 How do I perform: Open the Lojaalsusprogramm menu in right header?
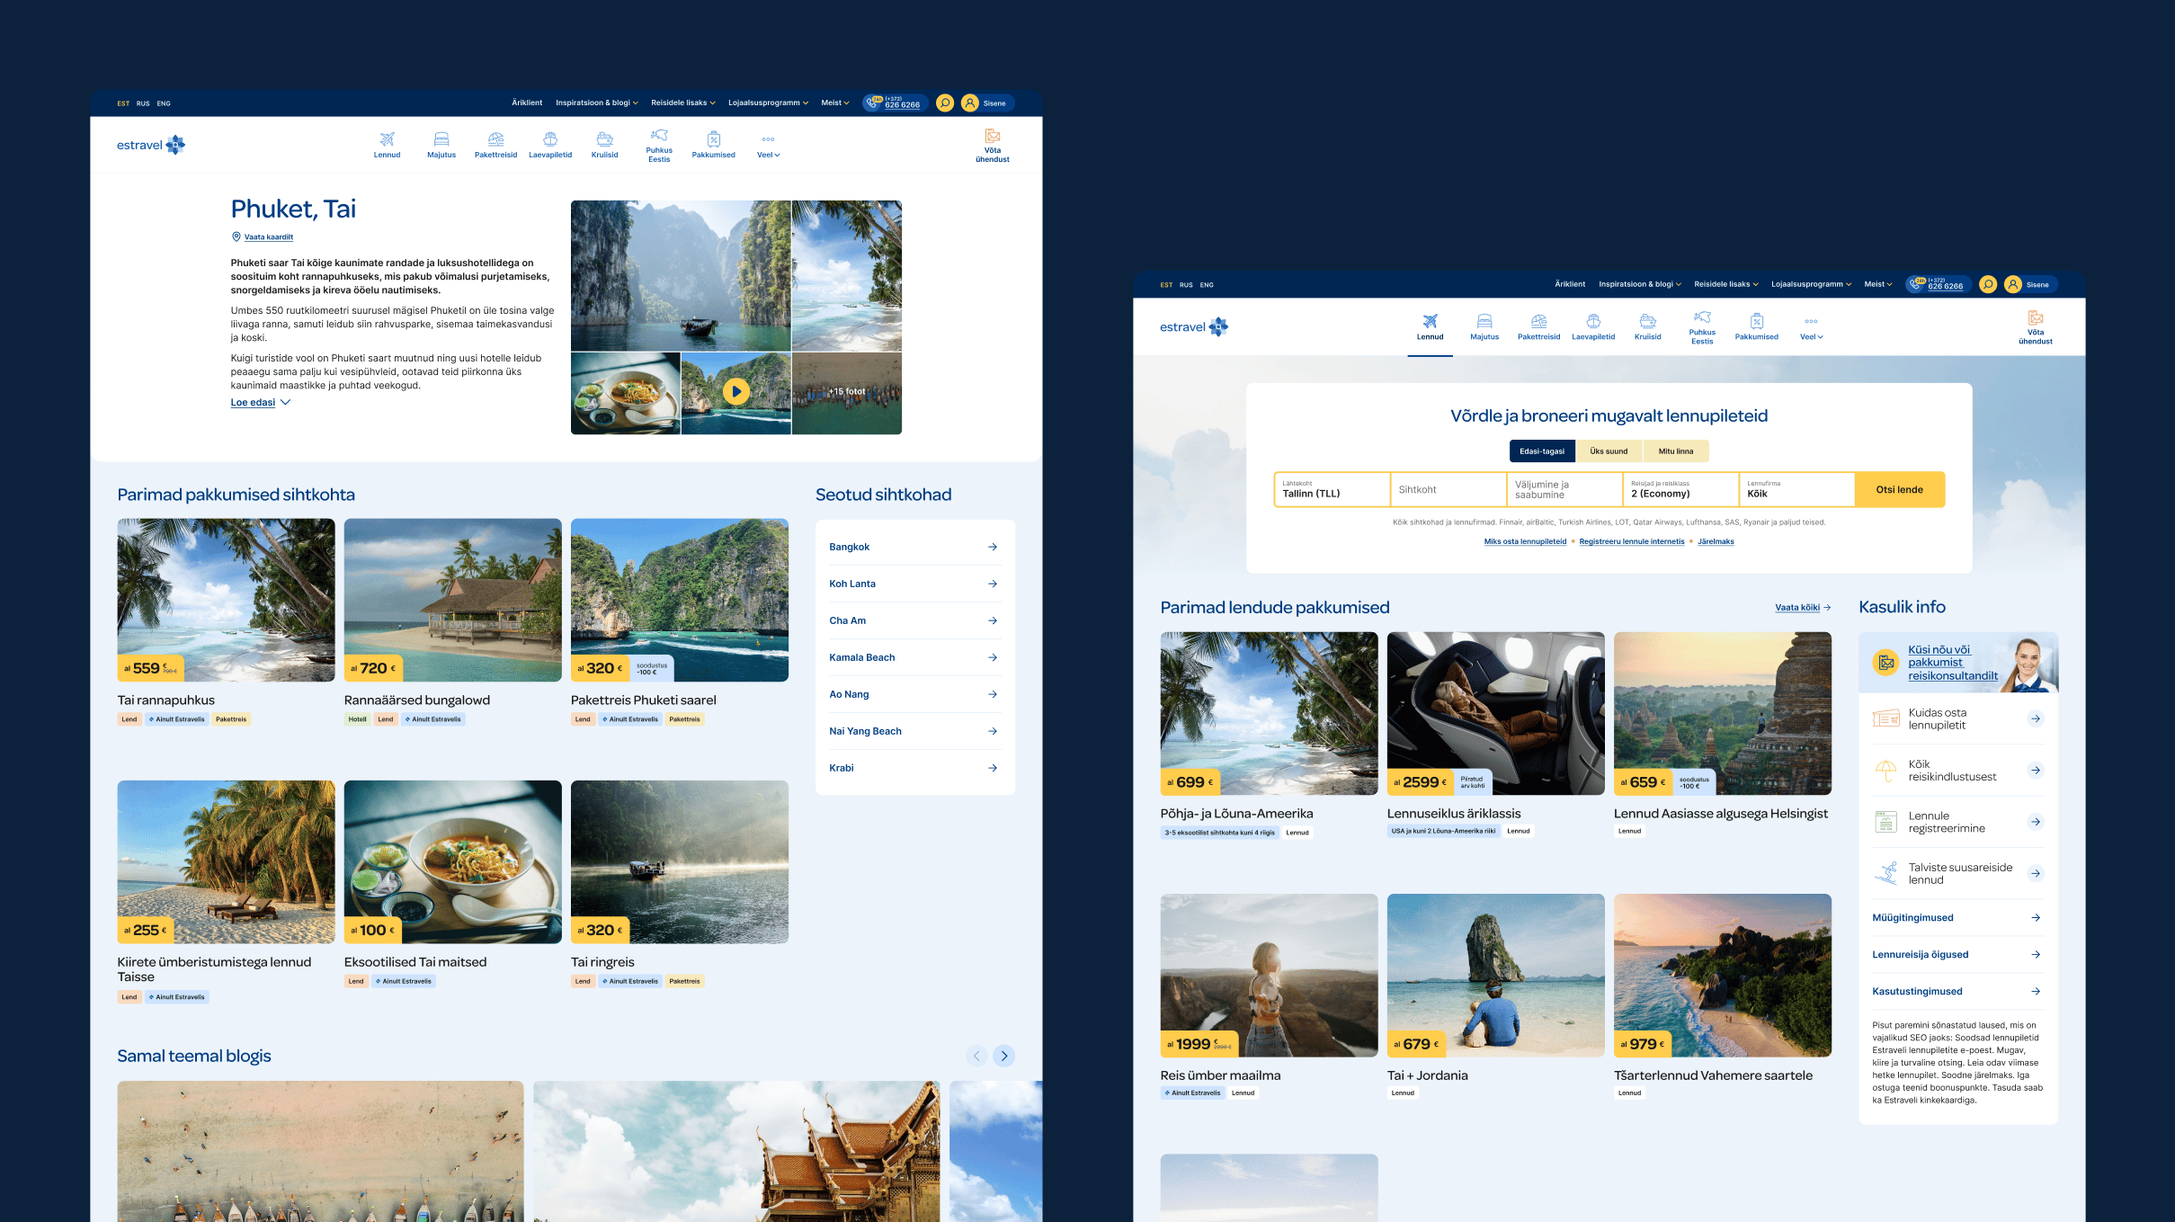(1811, 284)
